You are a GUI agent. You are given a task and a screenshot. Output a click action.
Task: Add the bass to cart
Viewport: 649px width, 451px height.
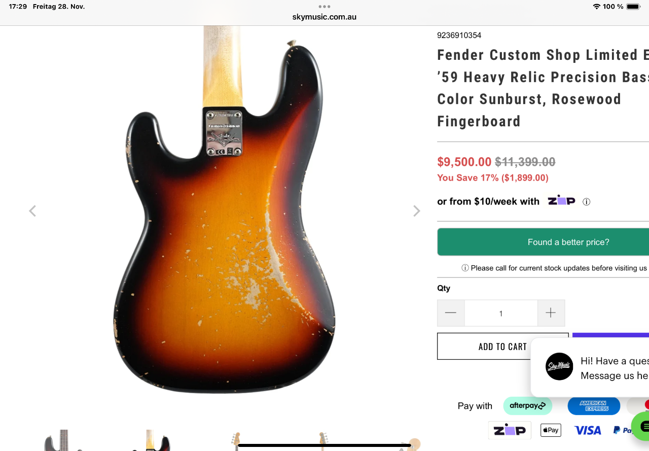[x=502, y=346]
